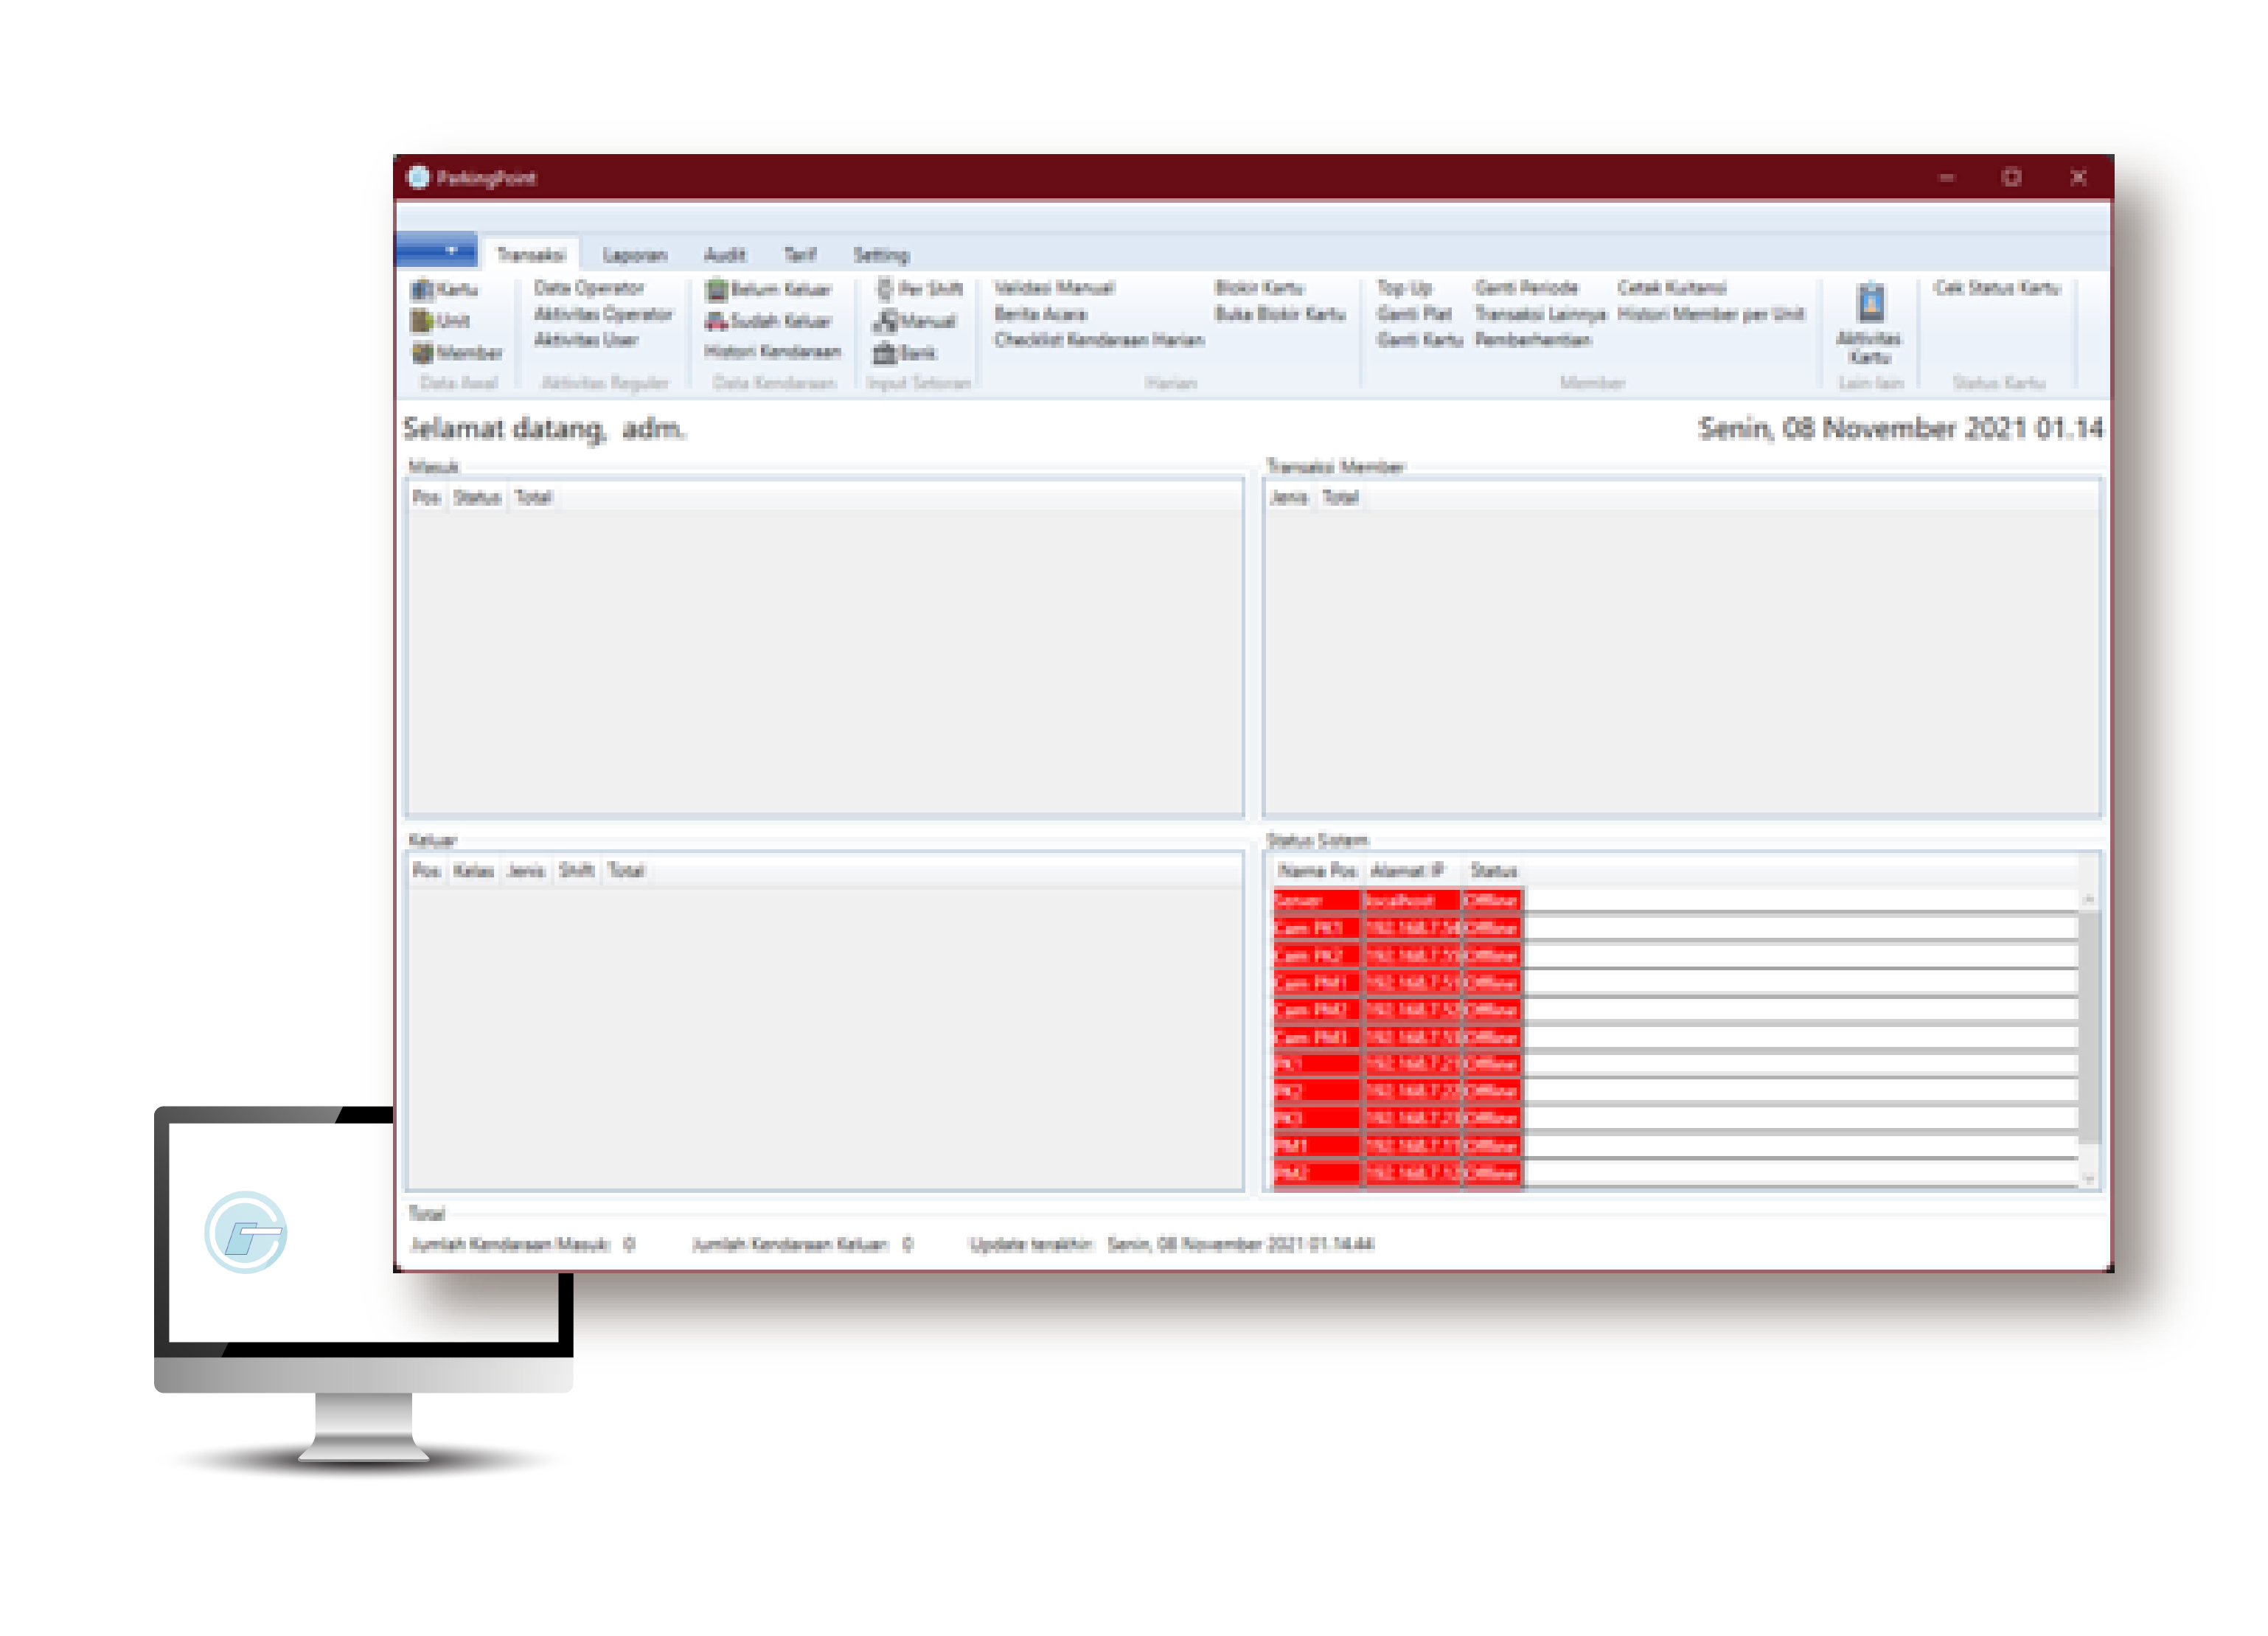Click the Nama Pos column header
Image resolution: width=2268 pixels, height=1636 pixels.
(x=1318, y=871)
